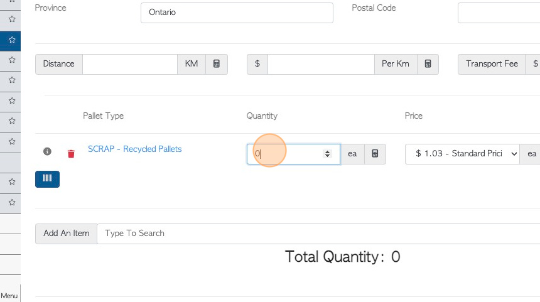The height and width of the screenshot is (302, 540).
Task: Click the Postal Code input field
Action: coord(499,13)
